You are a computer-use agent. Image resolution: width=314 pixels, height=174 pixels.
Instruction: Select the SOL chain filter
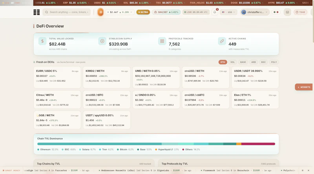point(232,62)
